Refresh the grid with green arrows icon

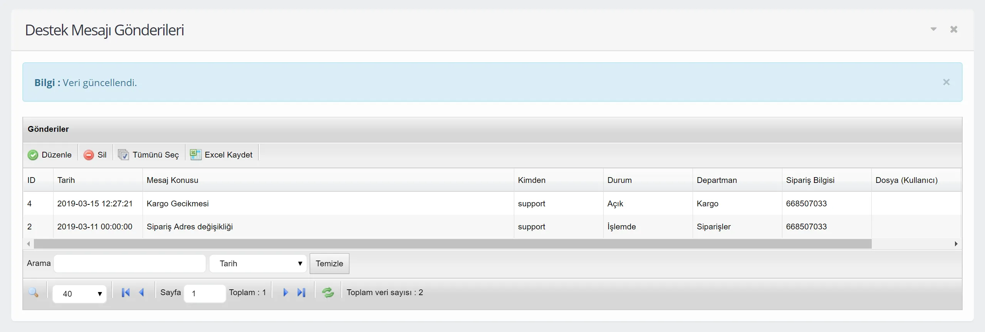328,293
